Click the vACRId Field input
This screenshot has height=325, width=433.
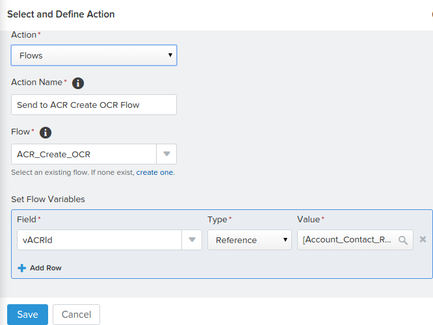(99, 240)
